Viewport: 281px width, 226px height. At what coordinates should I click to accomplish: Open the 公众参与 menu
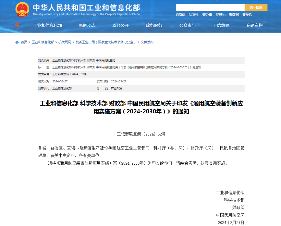(187, 25)
